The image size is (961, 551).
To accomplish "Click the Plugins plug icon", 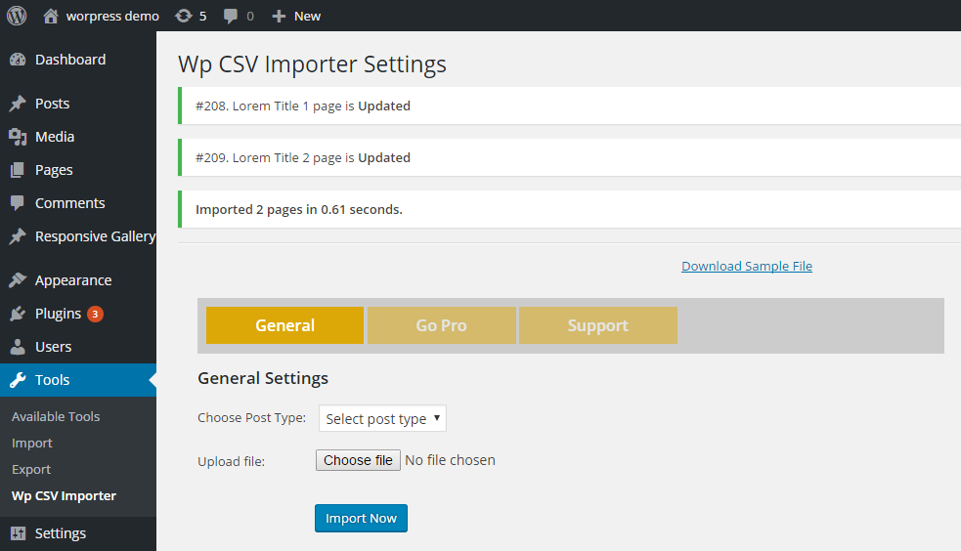I will click(18, 314).
